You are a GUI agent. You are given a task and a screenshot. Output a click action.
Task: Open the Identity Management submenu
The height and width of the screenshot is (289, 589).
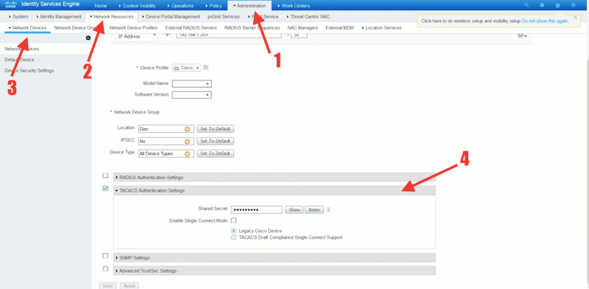click(x=59, y=16)
